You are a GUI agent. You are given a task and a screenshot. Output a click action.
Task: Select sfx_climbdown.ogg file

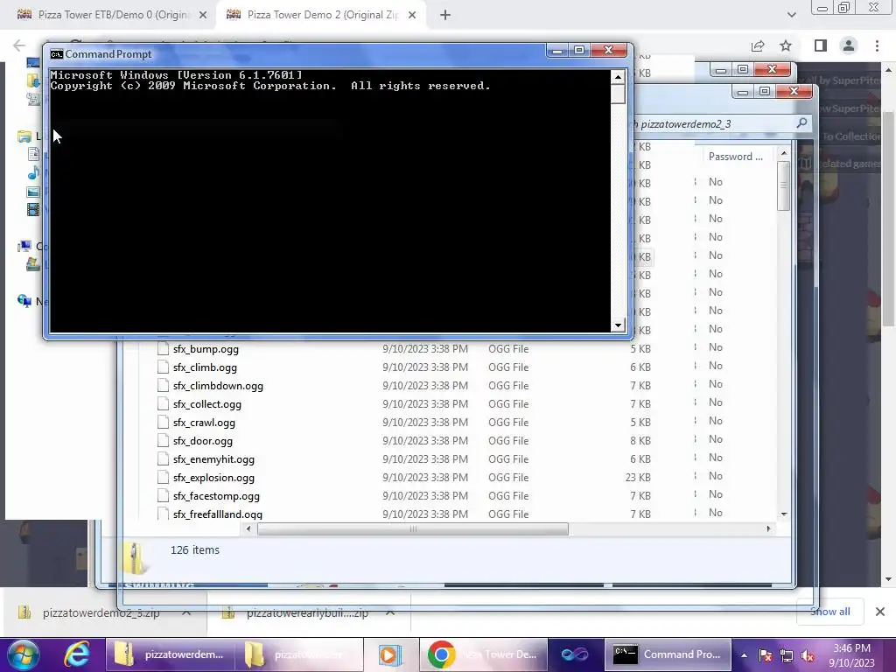(x=218, y=386)
